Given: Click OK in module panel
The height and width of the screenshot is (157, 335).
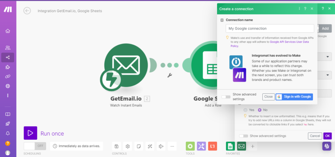Looking at the screenshot, I should 328,136.
